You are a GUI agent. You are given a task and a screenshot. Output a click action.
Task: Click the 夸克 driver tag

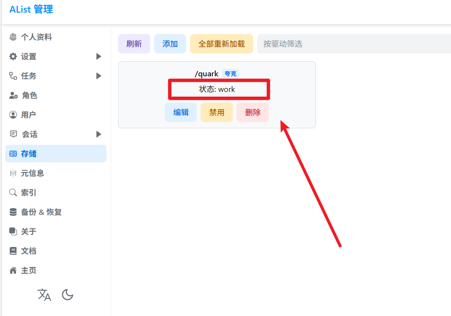click(x=230, y=74)
